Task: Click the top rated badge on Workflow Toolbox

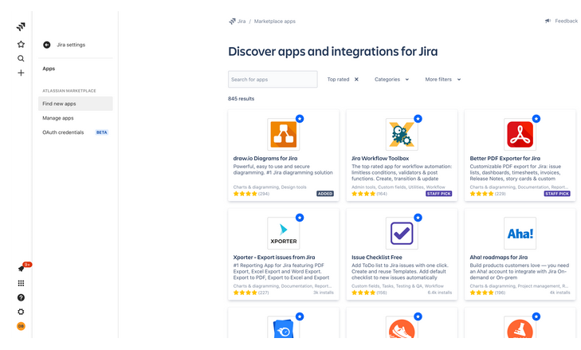Action: (x=418, y=119)
